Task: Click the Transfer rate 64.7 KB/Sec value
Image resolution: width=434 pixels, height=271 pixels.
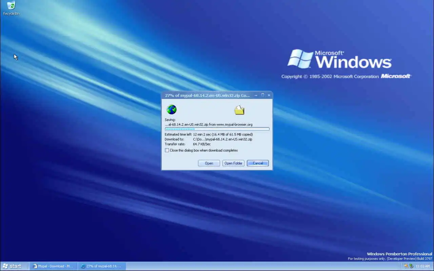Action: click(x=202, y=144)
